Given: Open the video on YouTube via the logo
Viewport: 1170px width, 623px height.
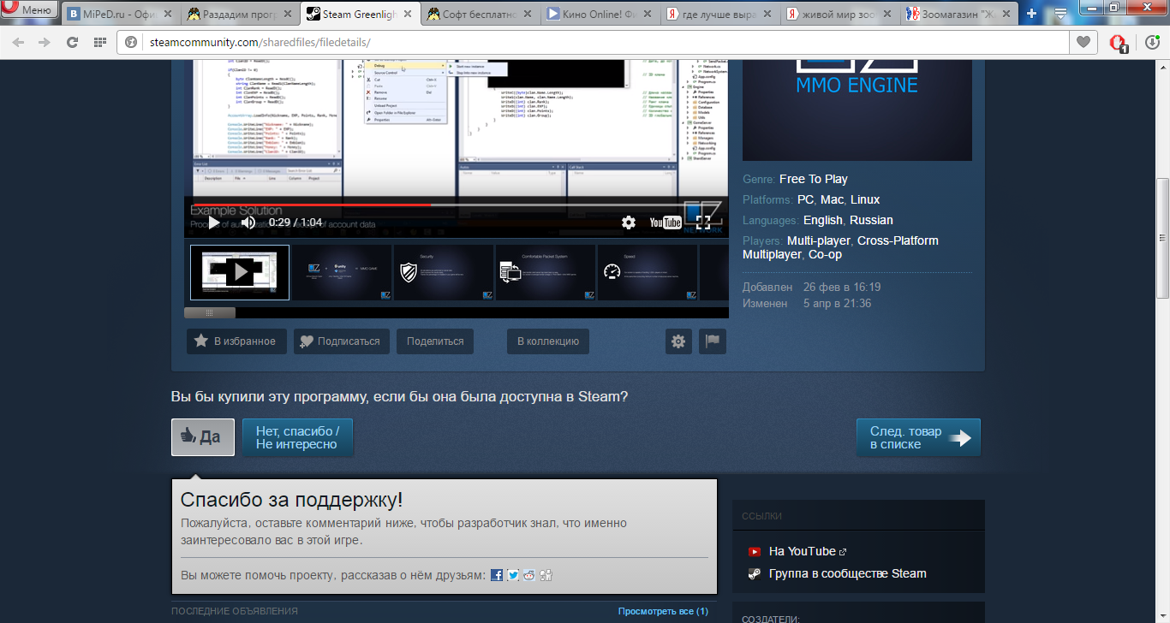Looking at the screenshot, I should [x=666, y=222].
